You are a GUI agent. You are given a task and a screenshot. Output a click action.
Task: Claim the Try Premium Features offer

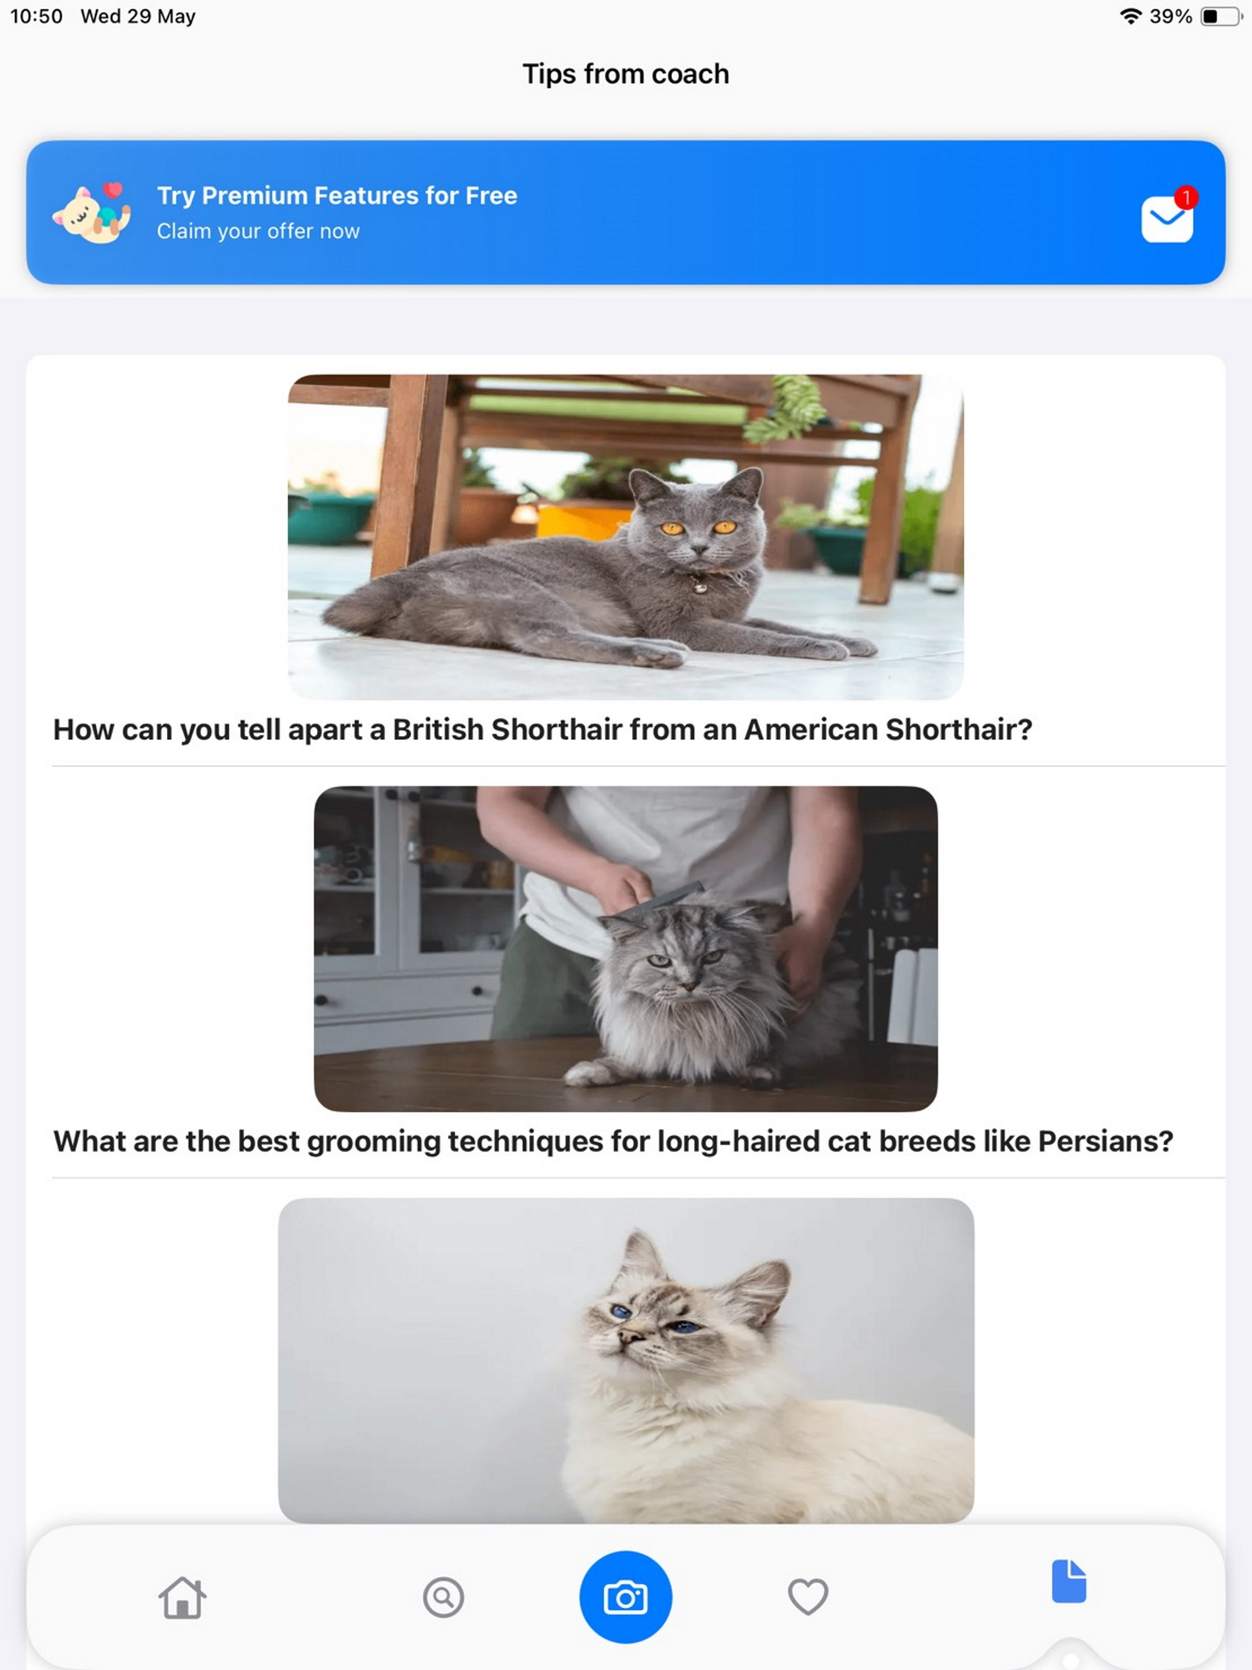point(625,212)
